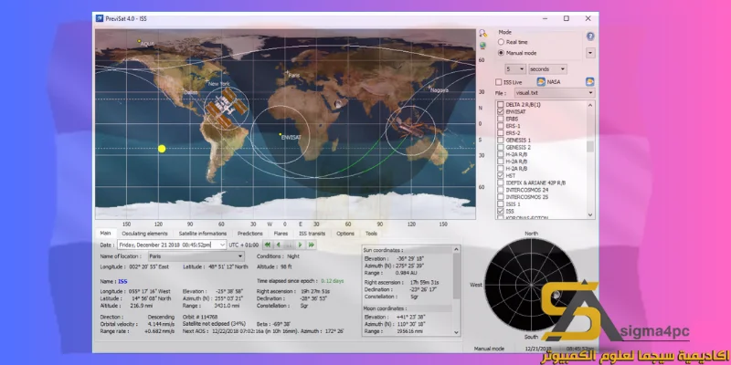Click the NASA icon next to ISS Live
Screen dimensions: 731x365
click(x=541, y=82)
